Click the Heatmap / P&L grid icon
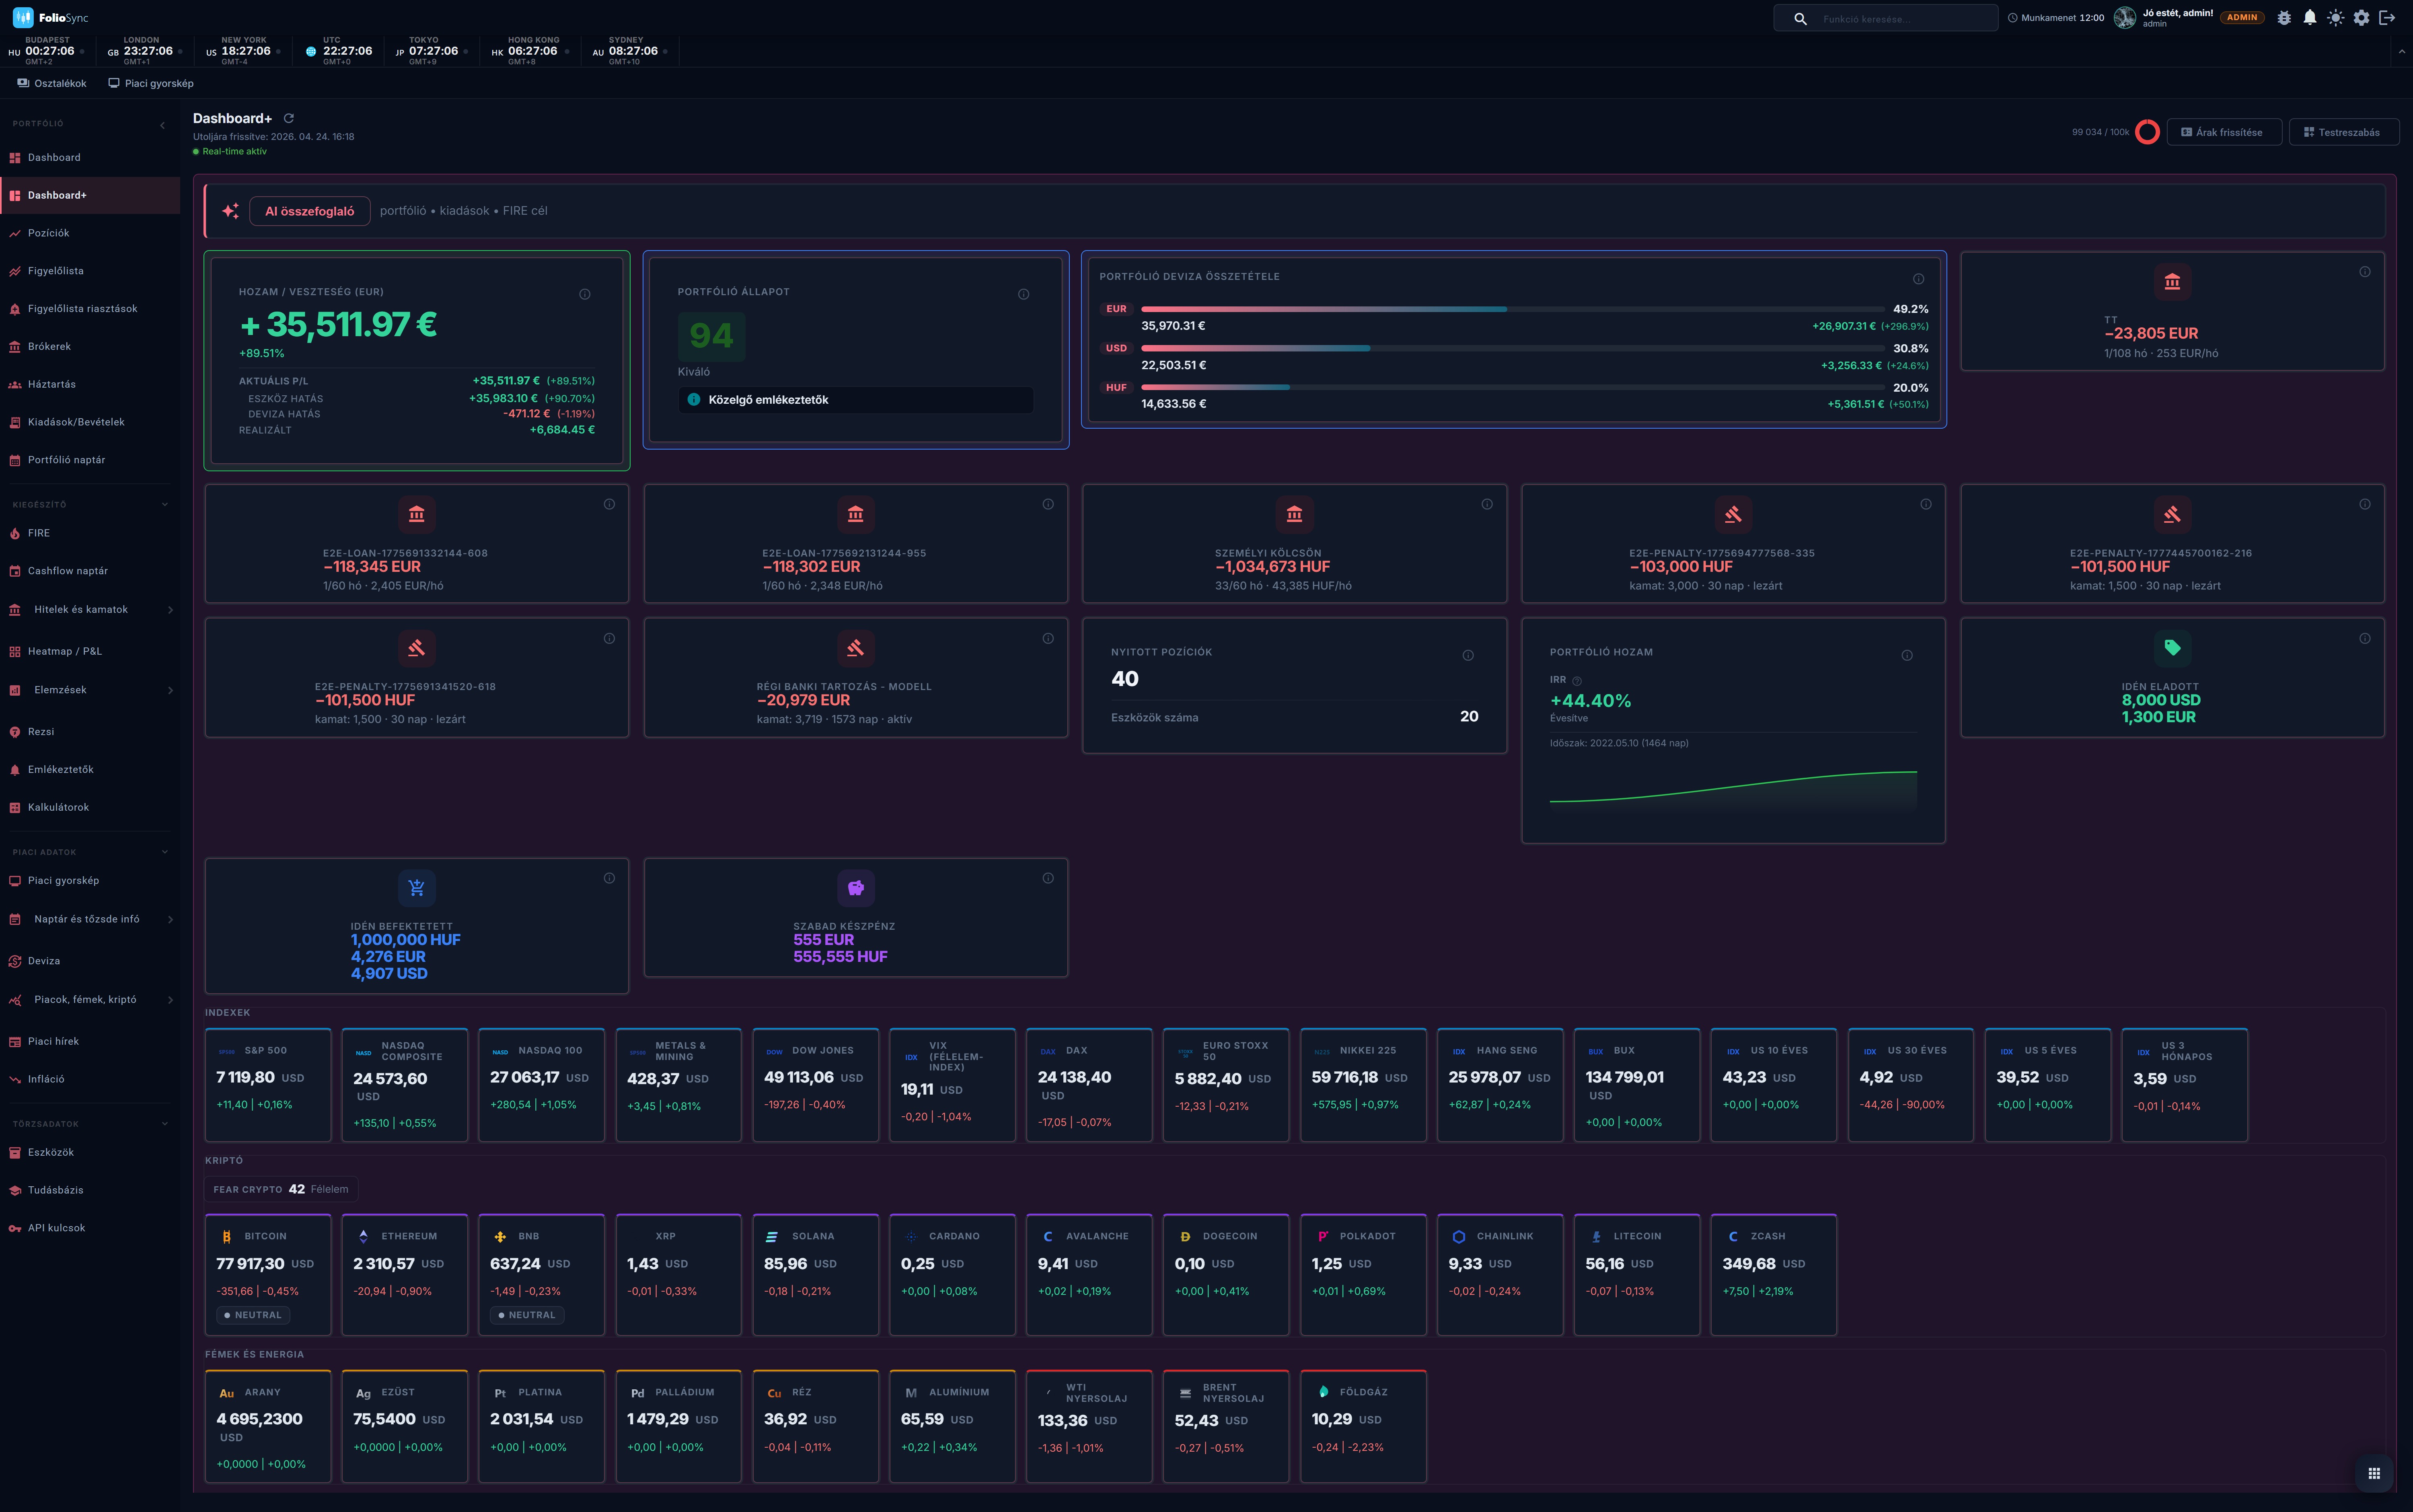Viewport: 2413px width, 1512px height. pyautogui.click(x=15, y=652)
